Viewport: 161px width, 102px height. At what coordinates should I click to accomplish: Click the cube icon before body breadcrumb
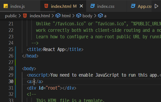(x=79, y=16)
